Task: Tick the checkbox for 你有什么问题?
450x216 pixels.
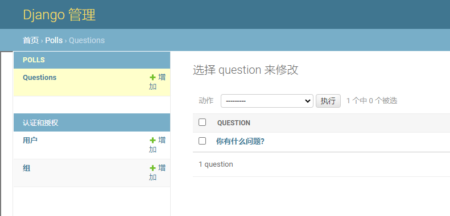Action: click(203, 141)
